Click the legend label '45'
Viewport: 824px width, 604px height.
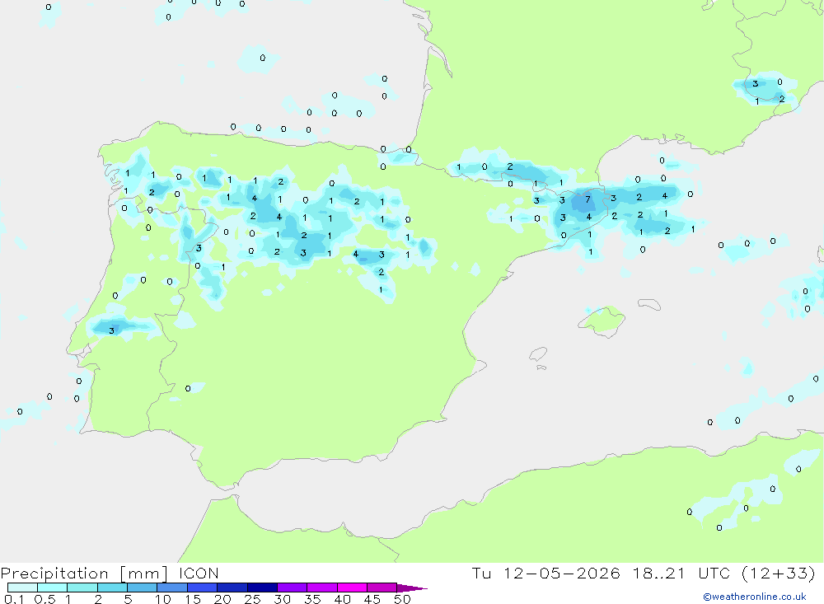(x=372, y=599)
